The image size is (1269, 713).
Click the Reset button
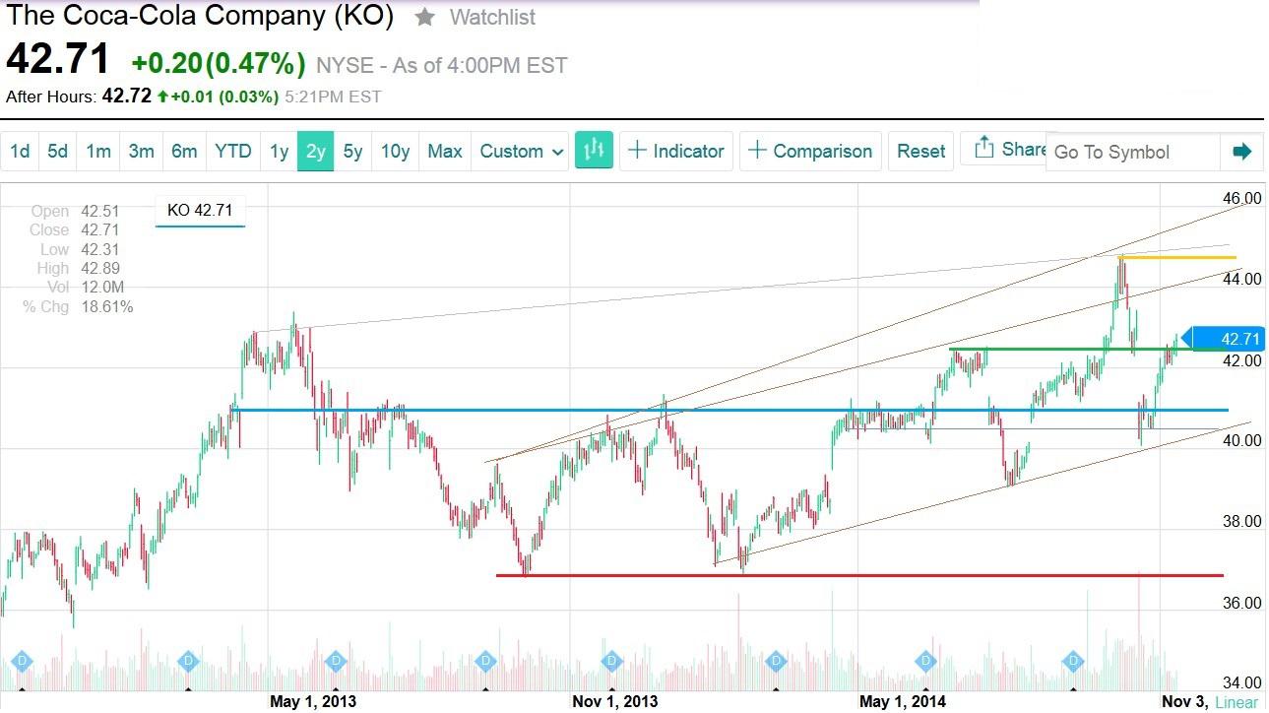pos(920,151)
